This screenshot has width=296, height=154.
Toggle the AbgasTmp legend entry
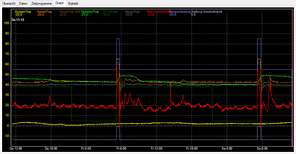132,12
